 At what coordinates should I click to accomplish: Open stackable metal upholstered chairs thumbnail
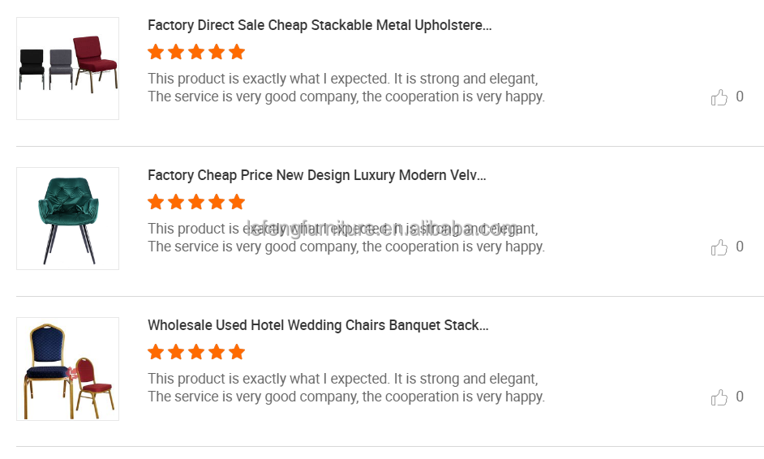coord(68,69)
